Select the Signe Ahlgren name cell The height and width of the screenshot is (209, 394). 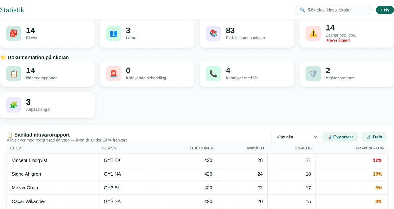pos(53,174)
